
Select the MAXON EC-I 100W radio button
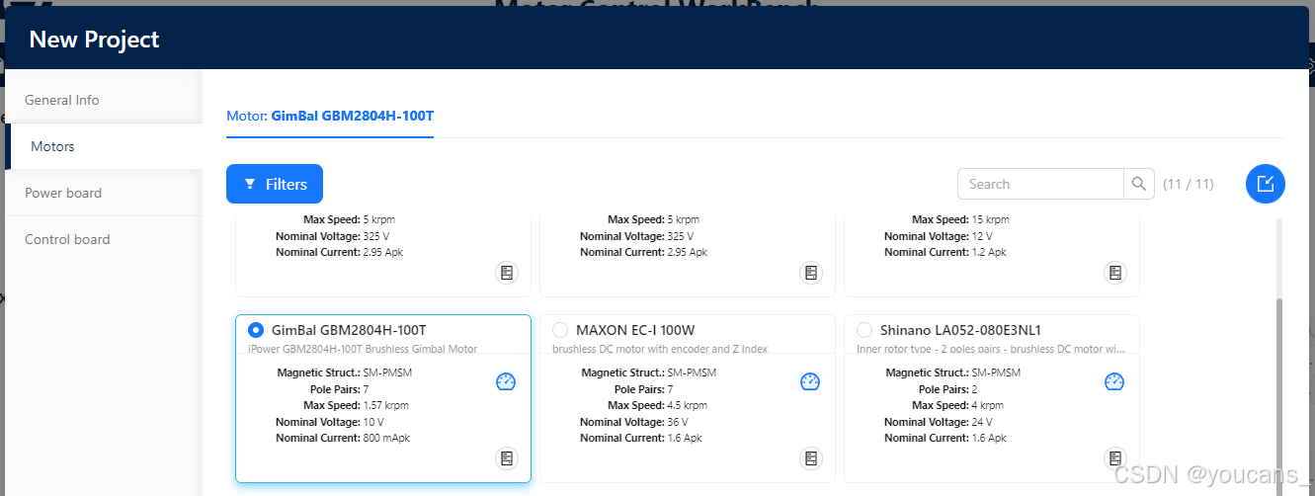coord(560,330)
